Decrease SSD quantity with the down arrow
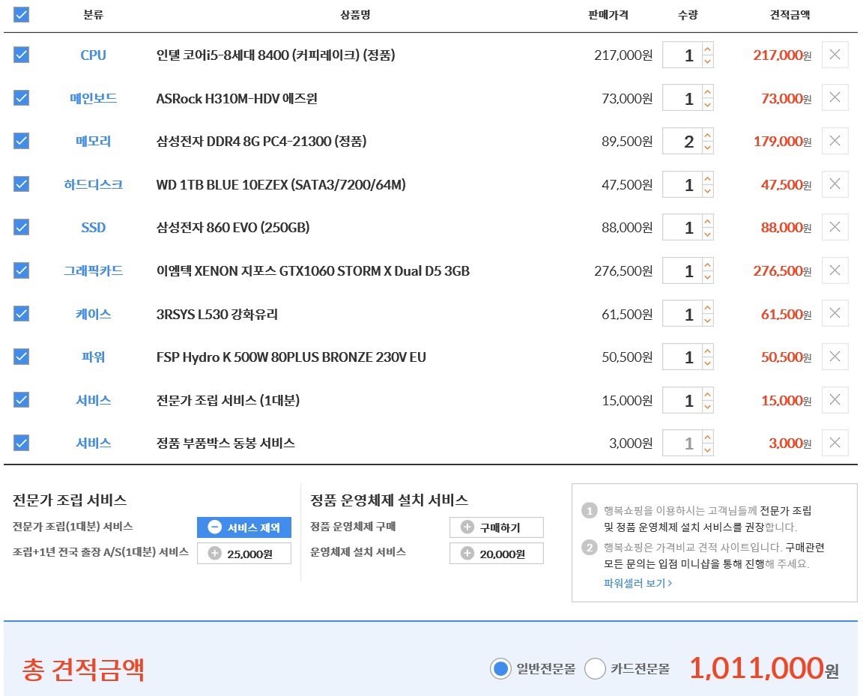 708,234
